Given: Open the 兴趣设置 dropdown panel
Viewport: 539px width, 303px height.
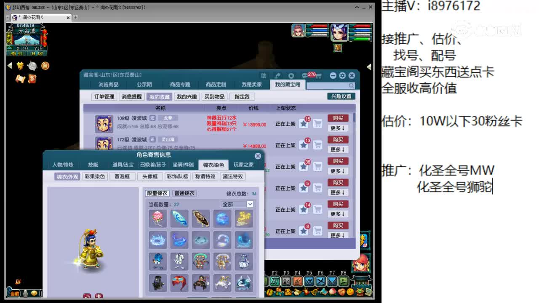Looking at the screenshot, I should pyautogui.click(x=341, y=96).
